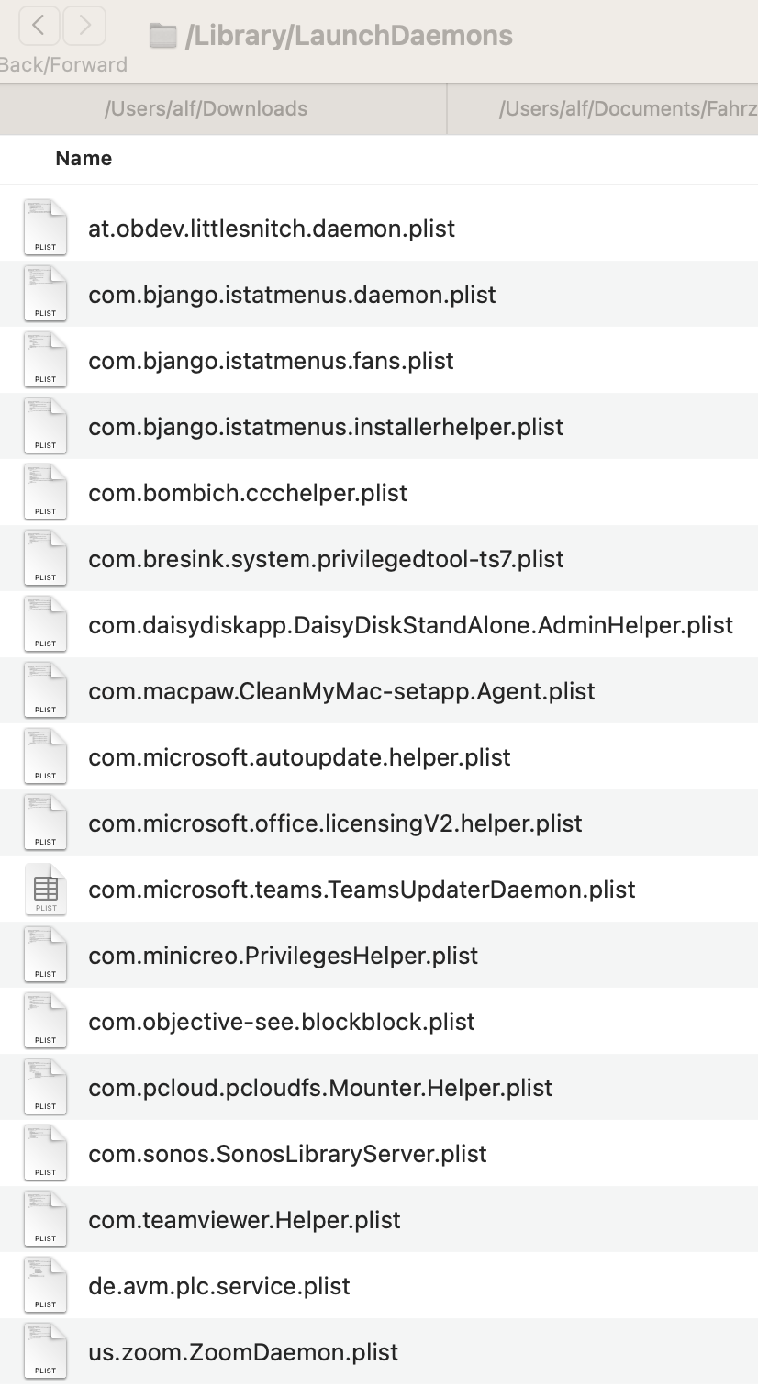The width and height of the screenshot is (758, 1399).
Task: Select file name us.zoom.ZoomDaemon.plist
Action: click(x=243, y=1352)
